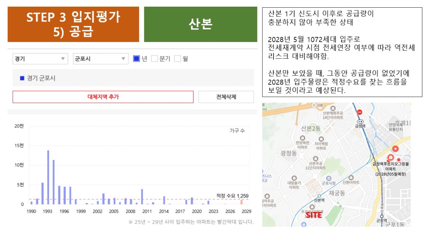Screen dimensions: 426x240
Task: Select the 군포시청 city hall map icon
Action: (329, 178)
